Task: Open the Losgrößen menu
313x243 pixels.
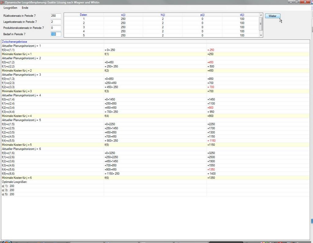Action: [10, 8]
